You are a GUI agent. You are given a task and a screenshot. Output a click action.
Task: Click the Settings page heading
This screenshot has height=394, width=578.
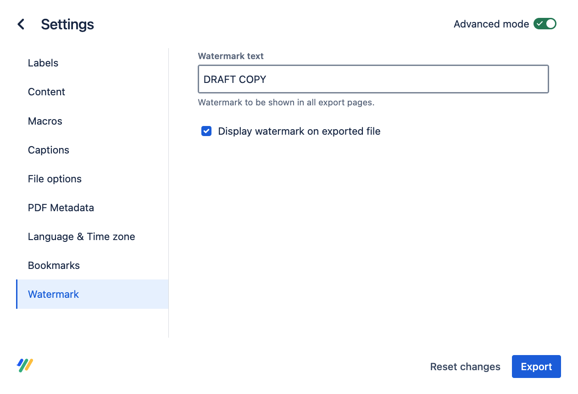click(67, 24)
